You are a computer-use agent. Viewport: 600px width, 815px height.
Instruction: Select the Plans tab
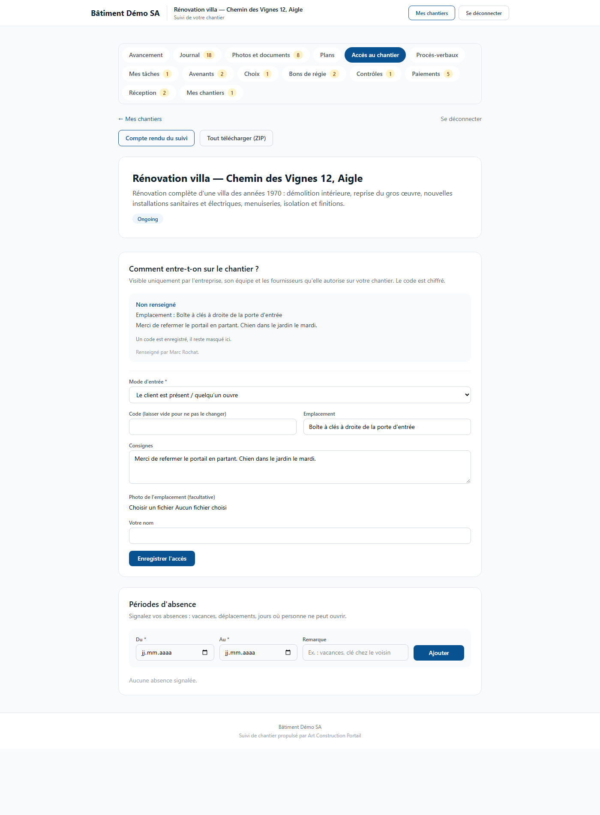click(x=327, y=55)
